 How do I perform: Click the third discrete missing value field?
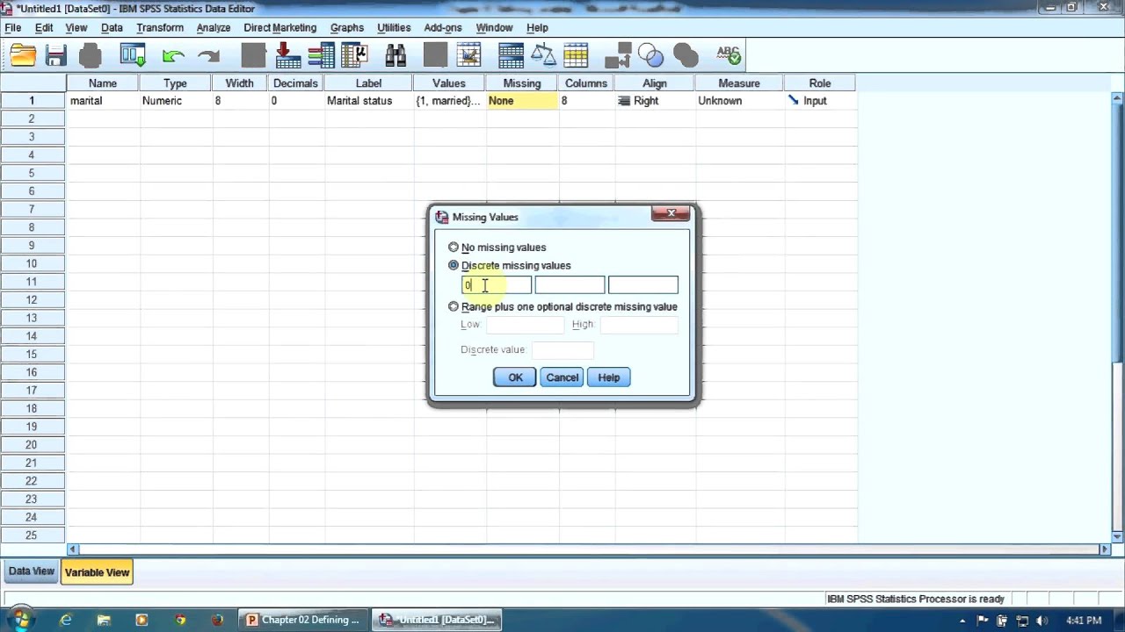tap(643, 285)
